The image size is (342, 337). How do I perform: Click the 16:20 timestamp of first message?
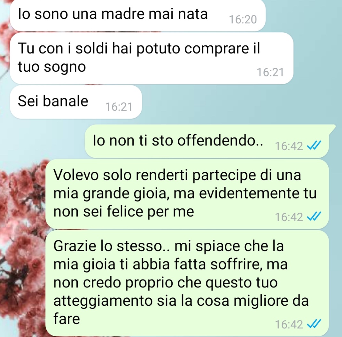coord(243,20)
